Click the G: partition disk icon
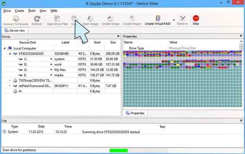 pyautogui.click(x=20, y=70)
